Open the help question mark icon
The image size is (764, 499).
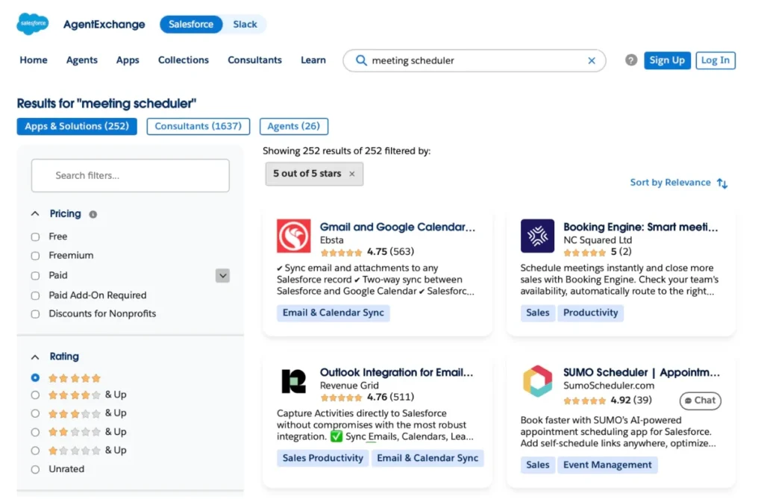point(631,60)
